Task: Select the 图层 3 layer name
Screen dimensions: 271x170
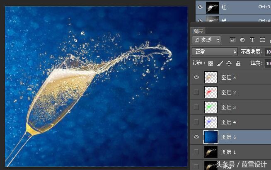Action: click(228, 107)
